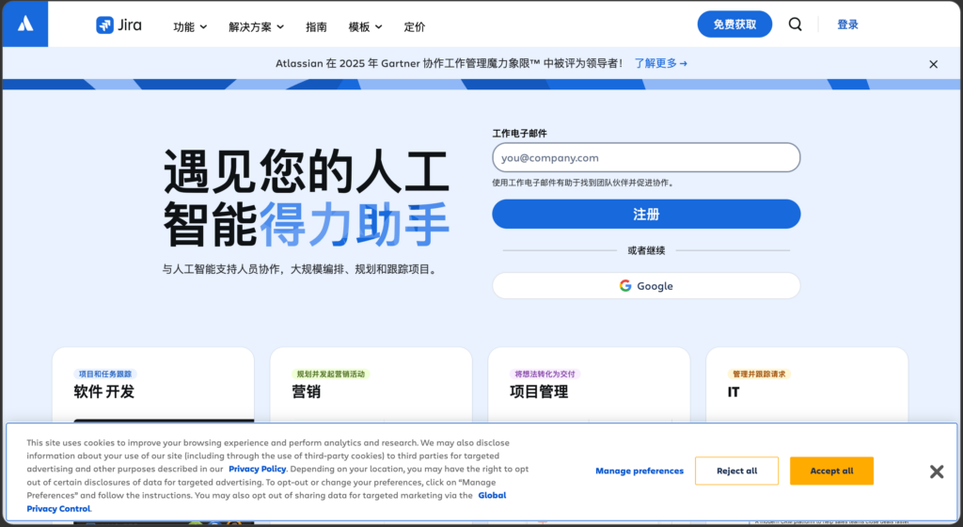
Task: Click the 注册 sign-up button
Action: (x=646, y=214)
